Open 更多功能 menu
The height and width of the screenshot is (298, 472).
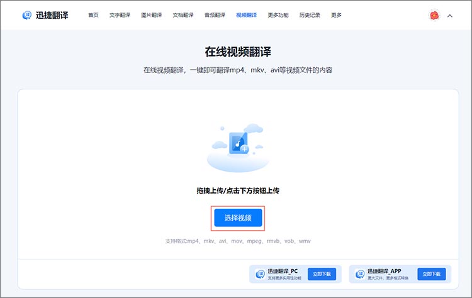pos(278,15)
